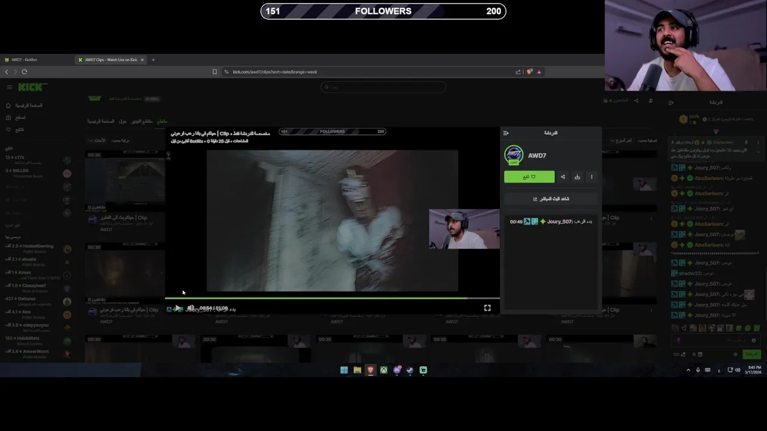Play the clip in the modal player
Viewport: 767px width, 431px height.
click(x=177, y=308)
